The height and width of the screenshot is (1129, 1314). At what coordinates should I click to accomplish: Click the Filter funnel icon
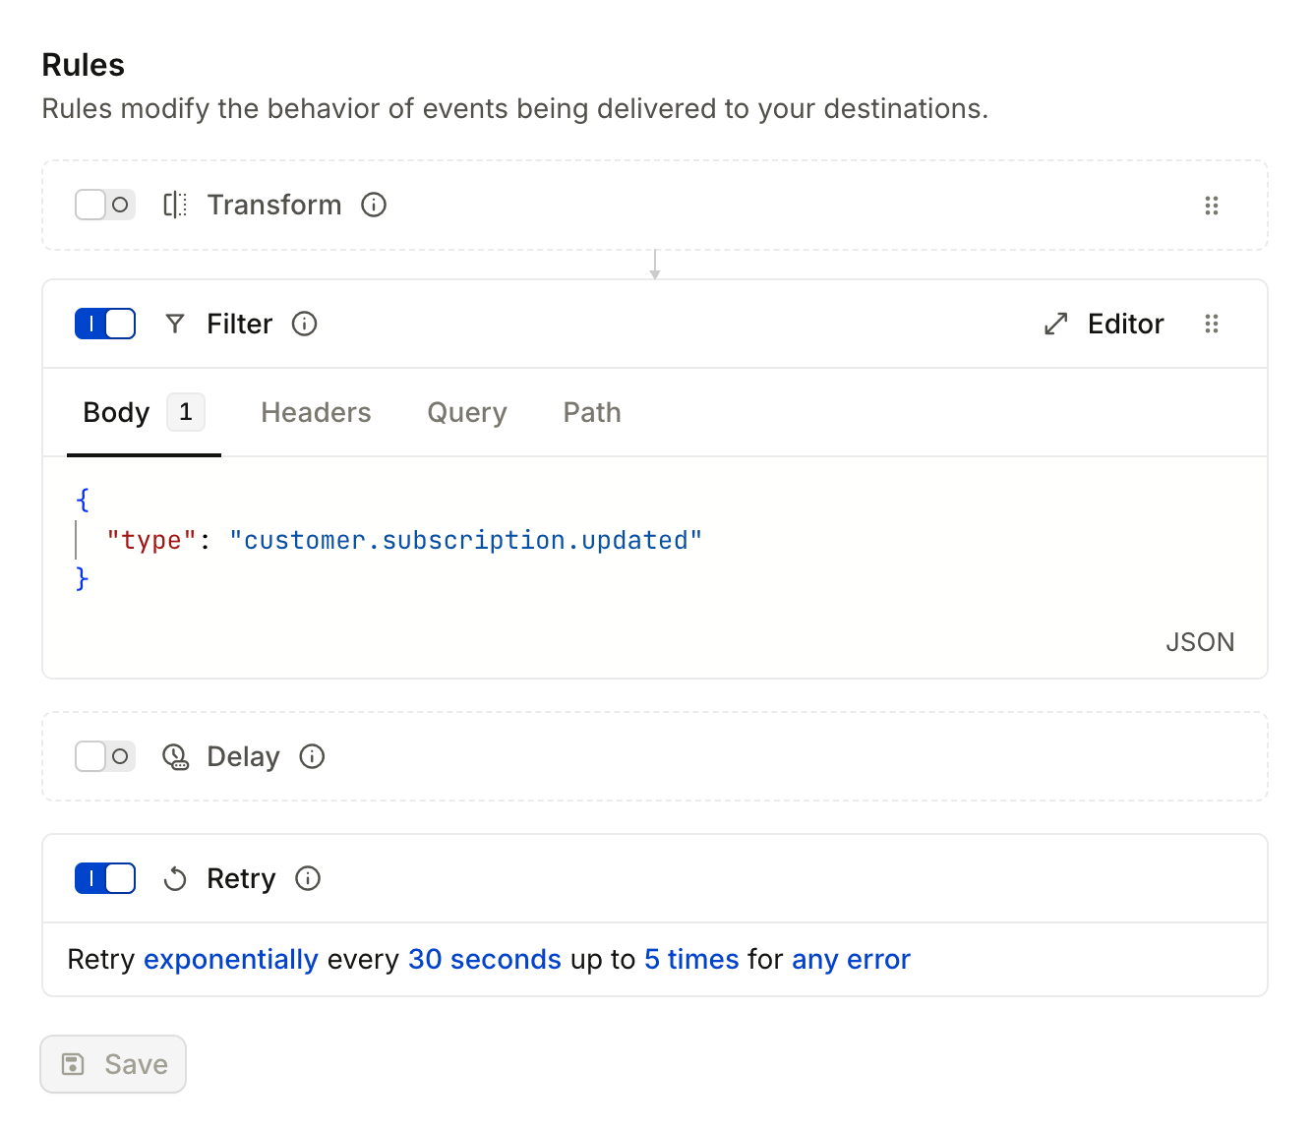[x=175, y=324]
